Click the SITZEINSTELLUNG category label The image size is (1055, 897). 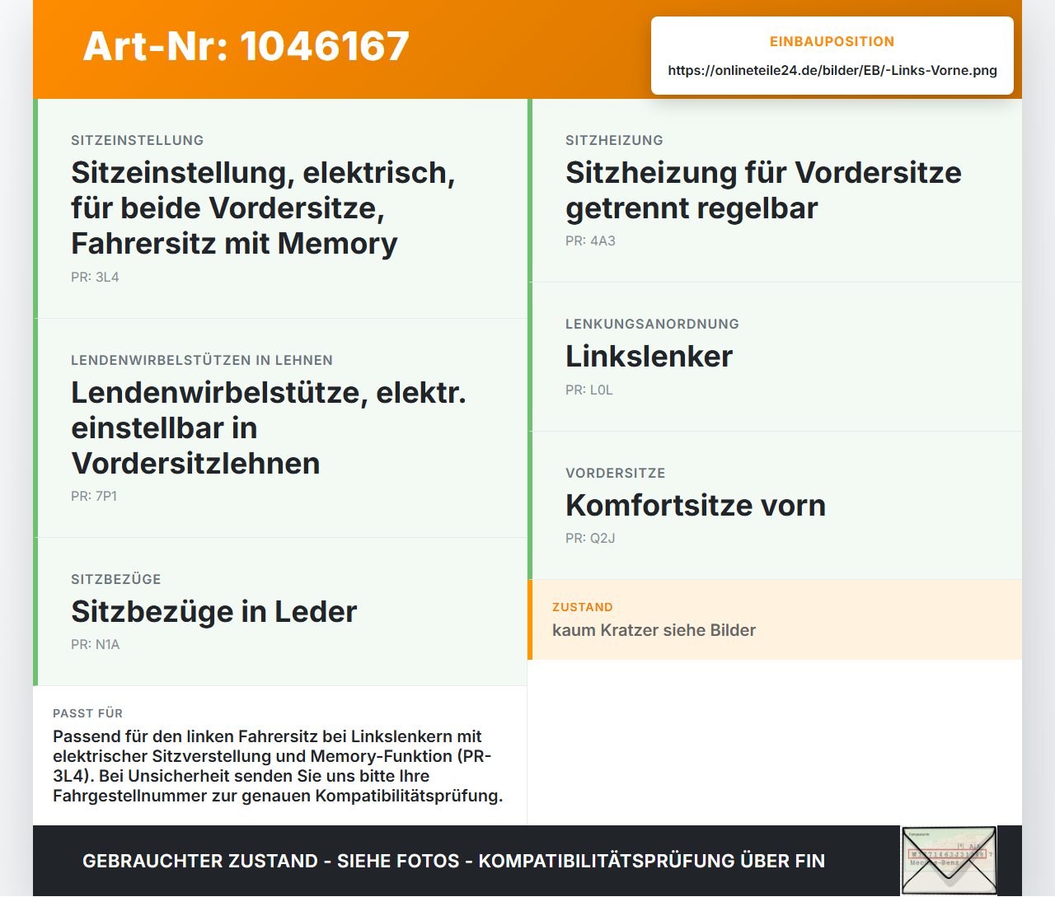[138, 140]
